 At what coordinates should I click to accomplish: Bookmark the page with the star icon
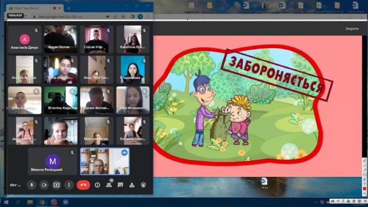coord(123,17)
